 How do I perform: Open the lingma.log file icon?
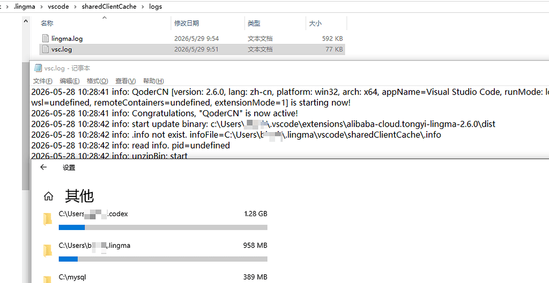point(45,39)
